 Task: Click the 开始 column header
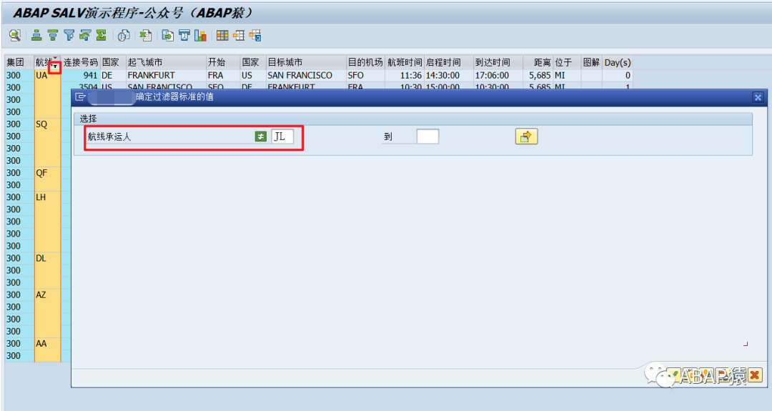[x=224, y=62]
